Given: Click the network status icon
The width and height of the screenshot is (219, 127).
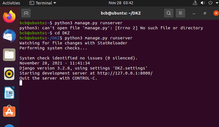Looking at the screenshot, I should pos(195,3).
